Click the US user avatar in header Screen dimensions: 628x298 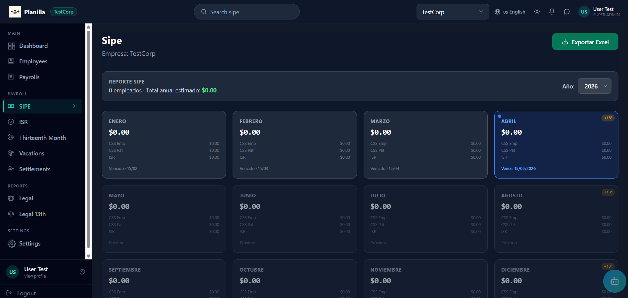pos(584,12)
